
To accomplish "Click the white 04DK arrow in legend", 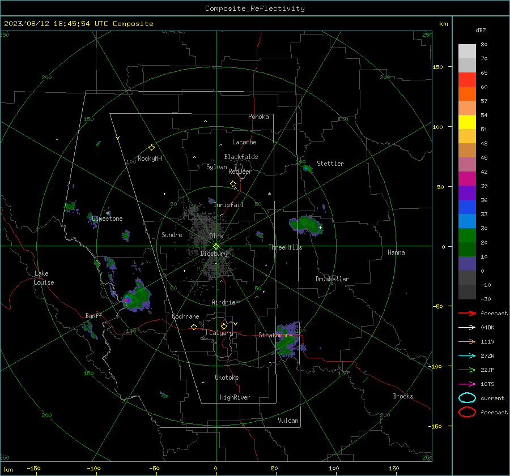I will tap(467, 327).
